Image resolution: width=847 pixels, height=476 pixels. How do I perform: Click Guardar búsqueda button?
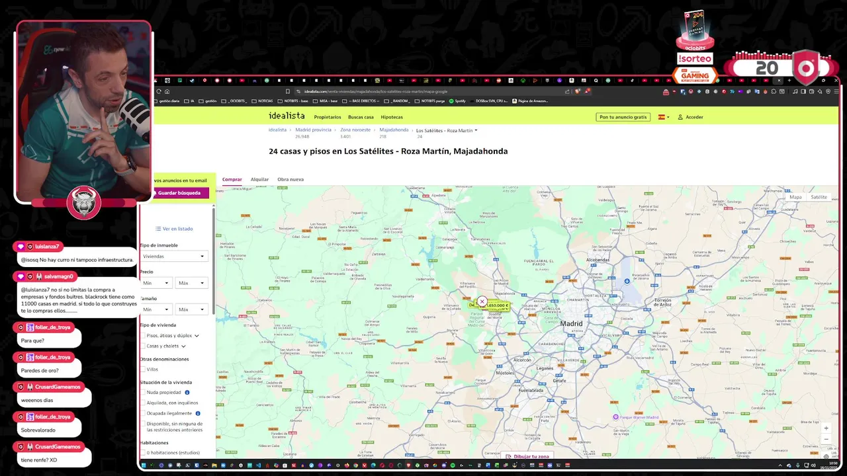pyautogui.click(x=180, y=193)
